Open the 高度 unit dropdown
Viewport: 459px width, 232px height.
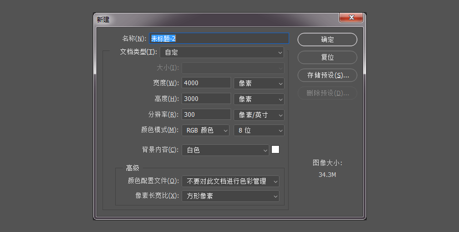(x=259, y=99)
